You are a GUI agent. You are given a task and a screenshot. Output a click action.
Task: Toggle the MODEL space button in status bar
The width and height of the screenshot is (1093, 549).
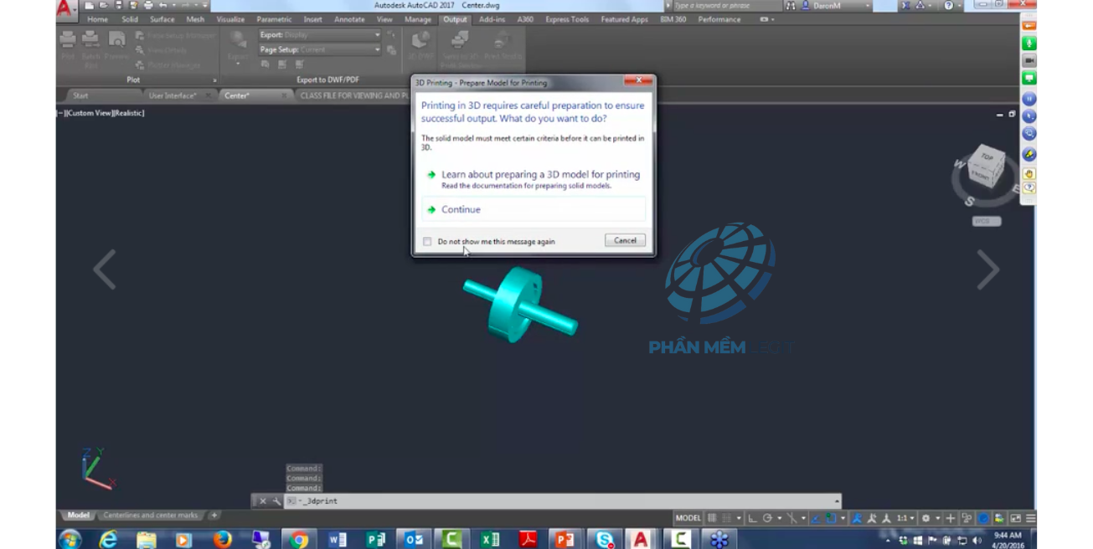pos(688,518)
